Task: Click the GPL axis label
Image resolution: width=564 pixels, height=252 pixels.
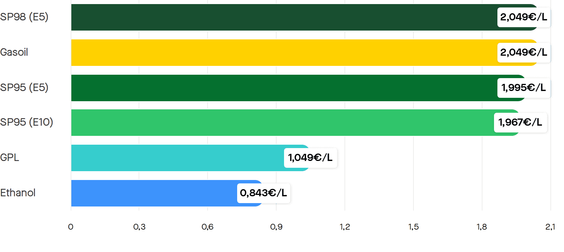Action: click(10, 157)
